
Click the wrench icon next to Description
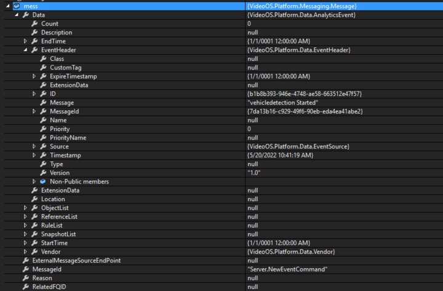pos(34,32)
